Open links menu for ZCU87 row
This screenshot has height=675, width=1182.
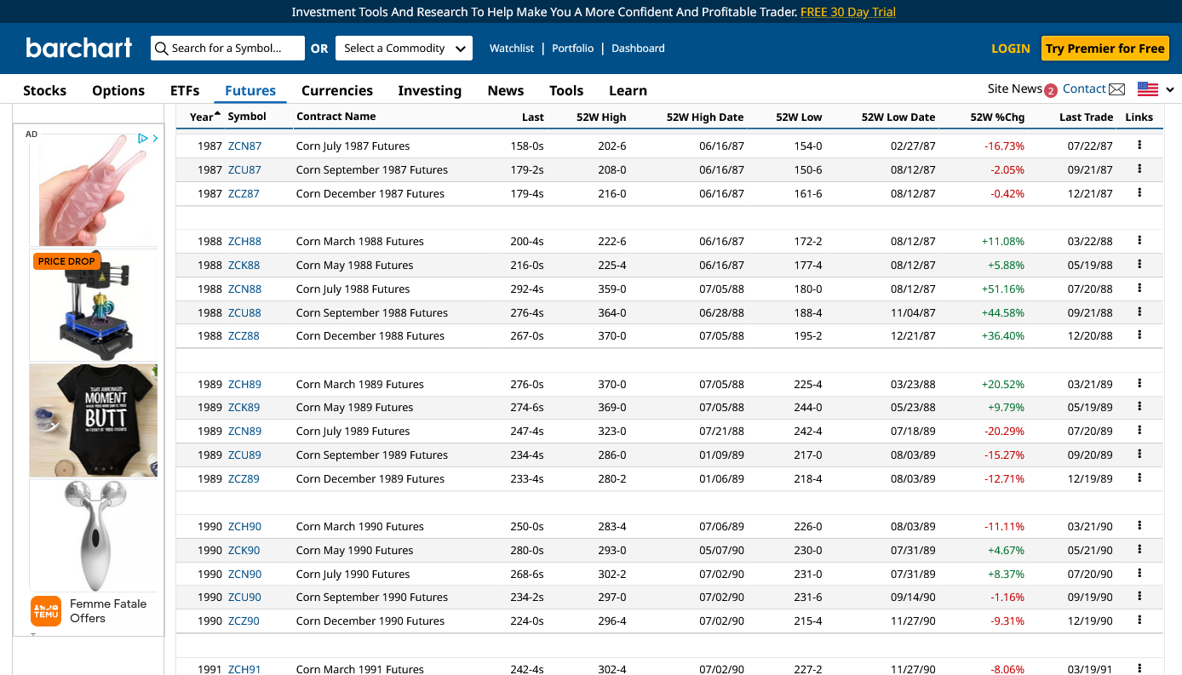point(1139,169)
